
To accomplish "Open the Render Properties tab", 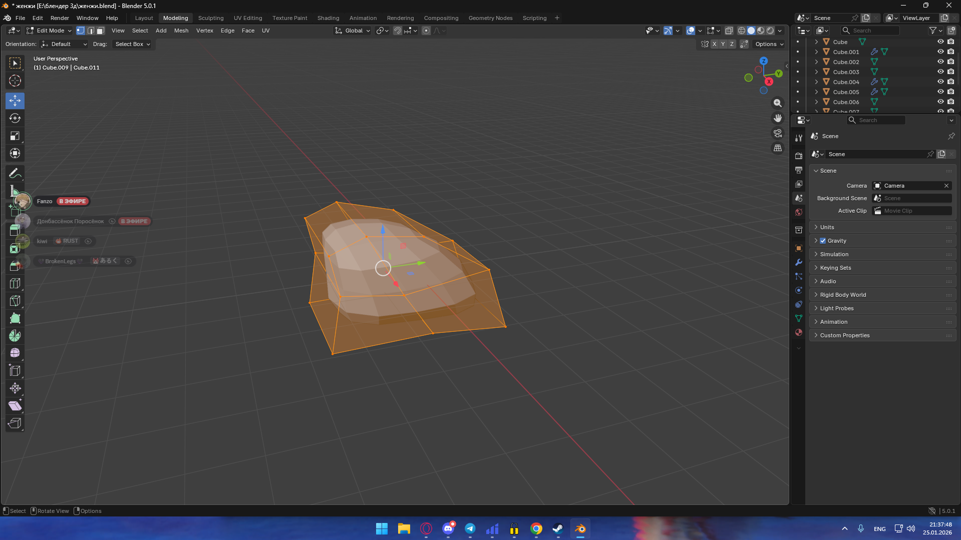I will (x=799, y=156).
